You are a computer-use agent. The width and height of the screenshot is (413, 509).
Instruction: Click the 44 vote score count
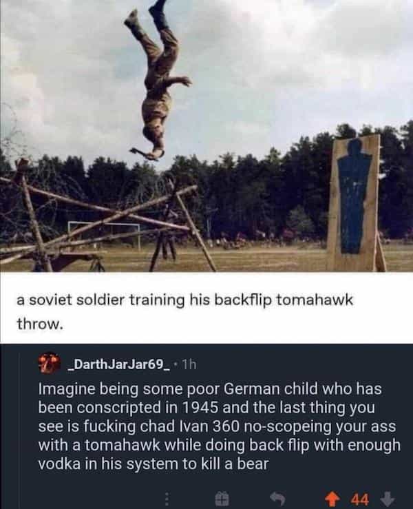click(x=360, y=499)
